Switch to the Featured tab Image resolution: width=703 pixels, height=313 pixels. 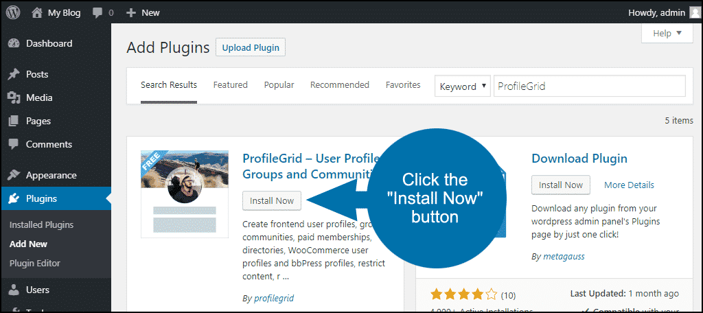point(230,85)
